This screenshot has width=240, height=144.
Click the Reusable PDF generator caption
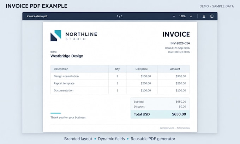tap(153, 139)
